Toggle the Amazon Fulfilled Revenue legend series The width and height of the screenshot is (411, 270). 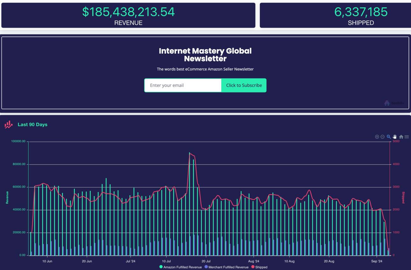pos(180,267)
